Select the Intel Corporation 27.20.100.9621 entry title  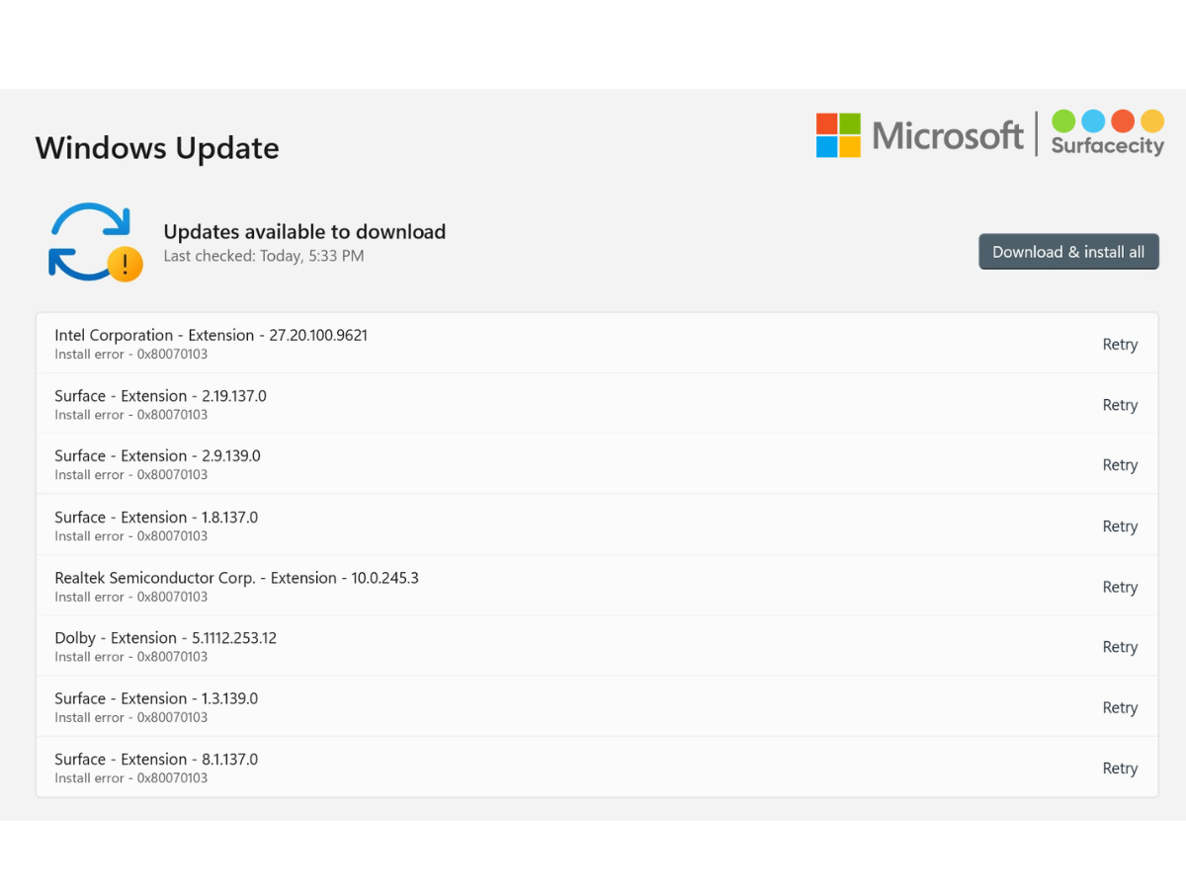pos(211,335)
